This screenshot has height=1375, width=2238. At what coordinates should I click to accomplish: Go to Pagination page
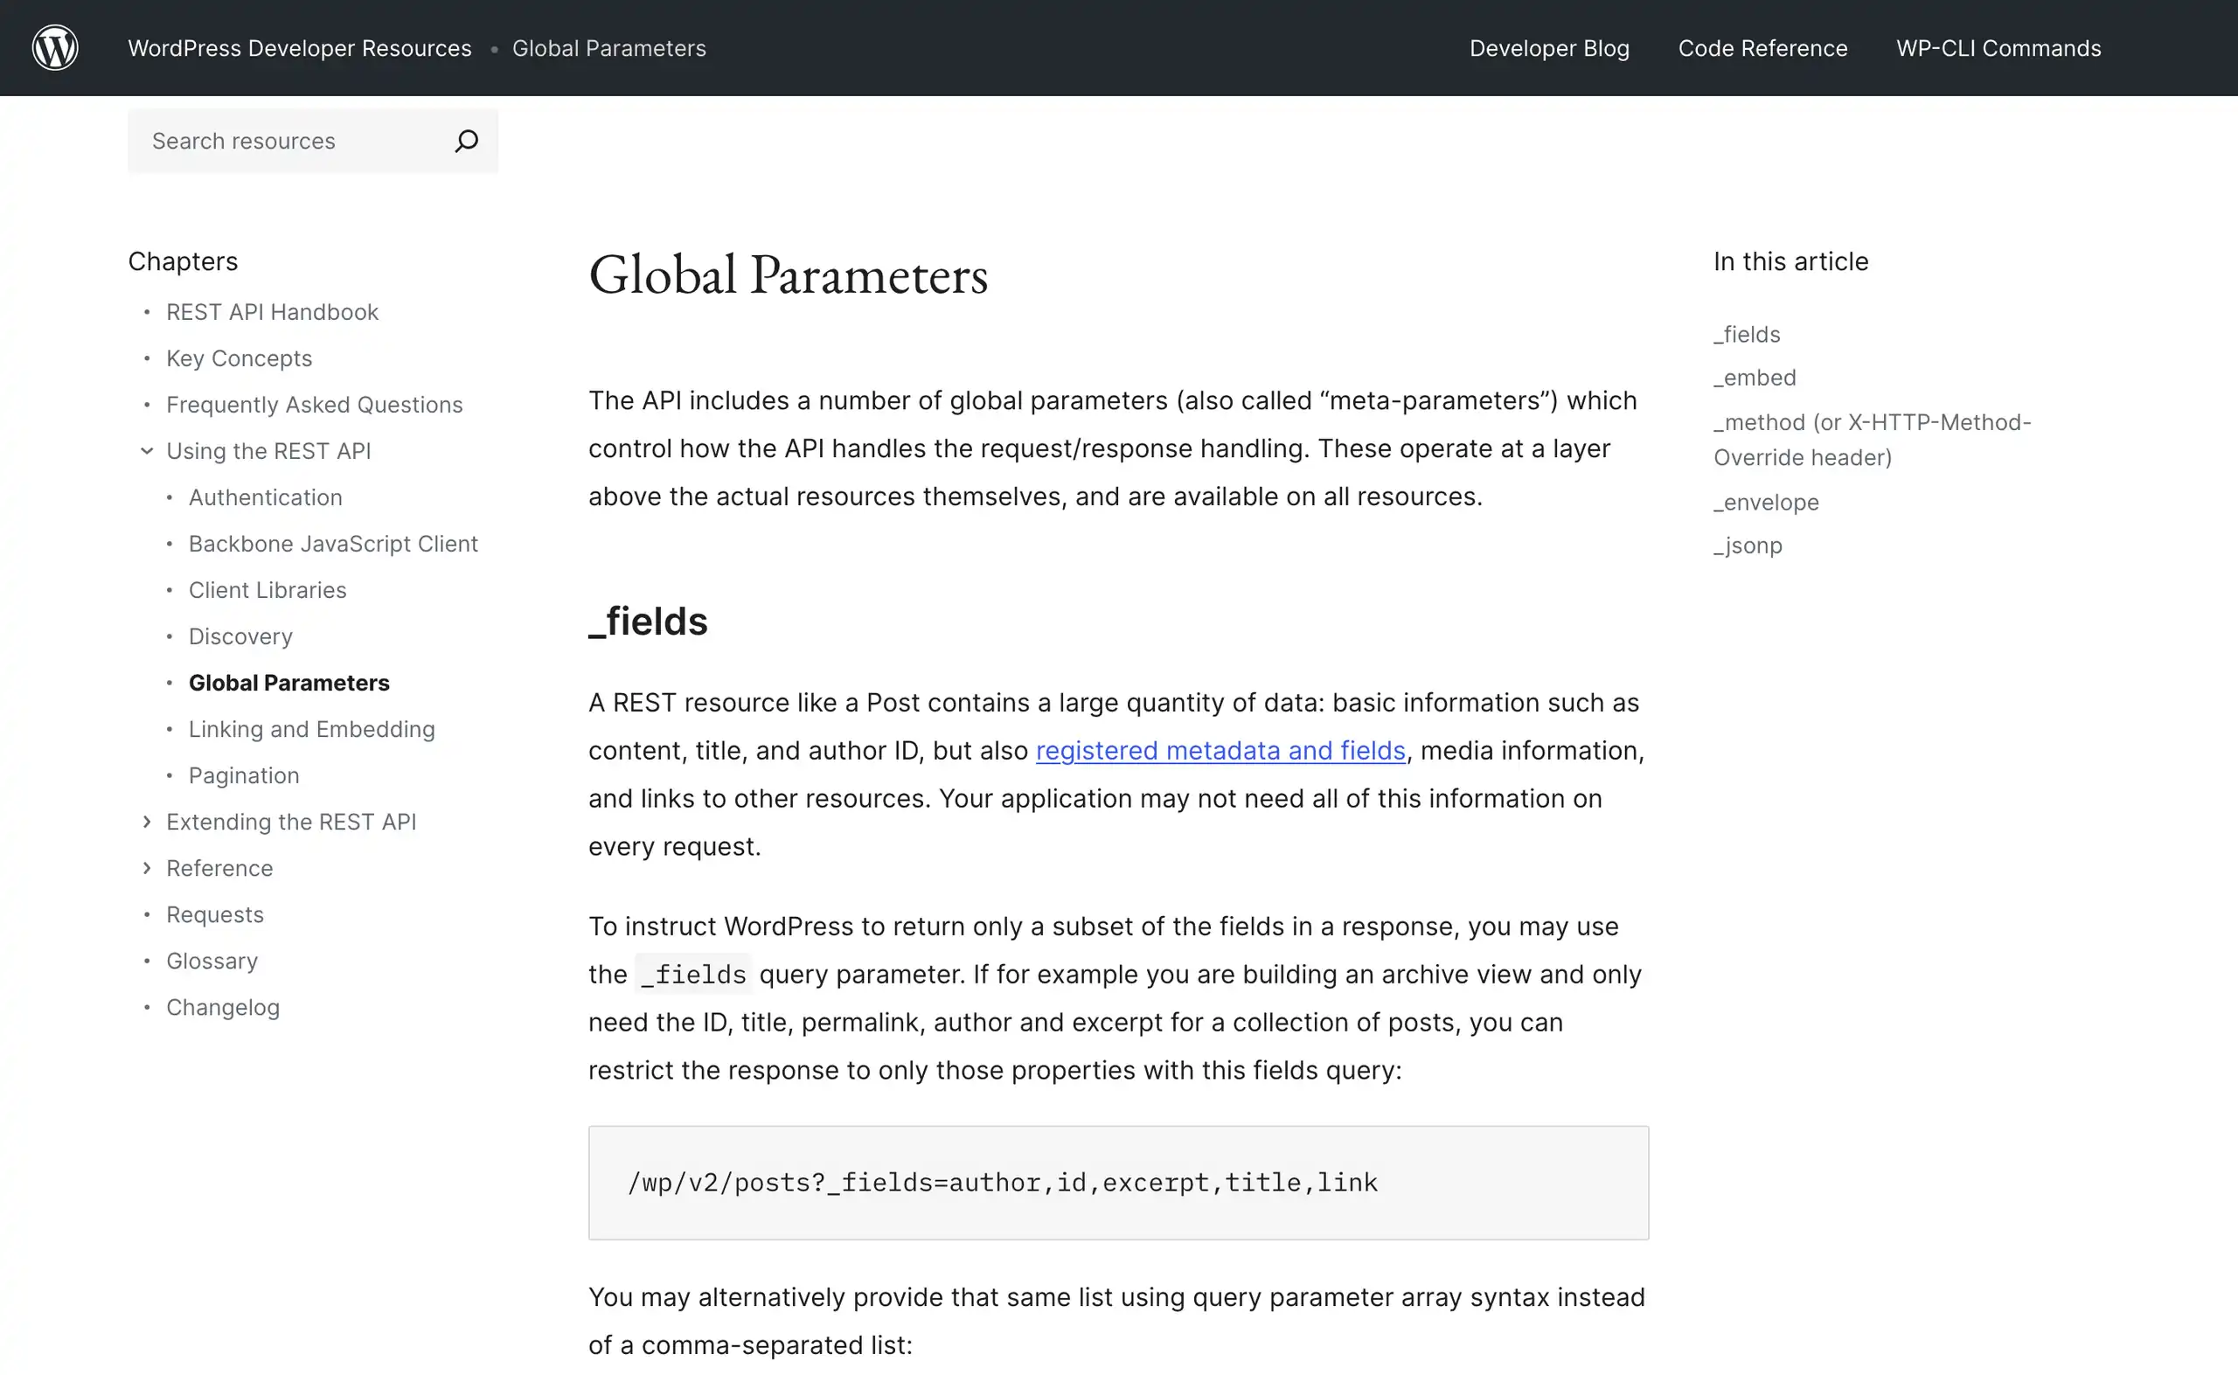tap(244, 775)
